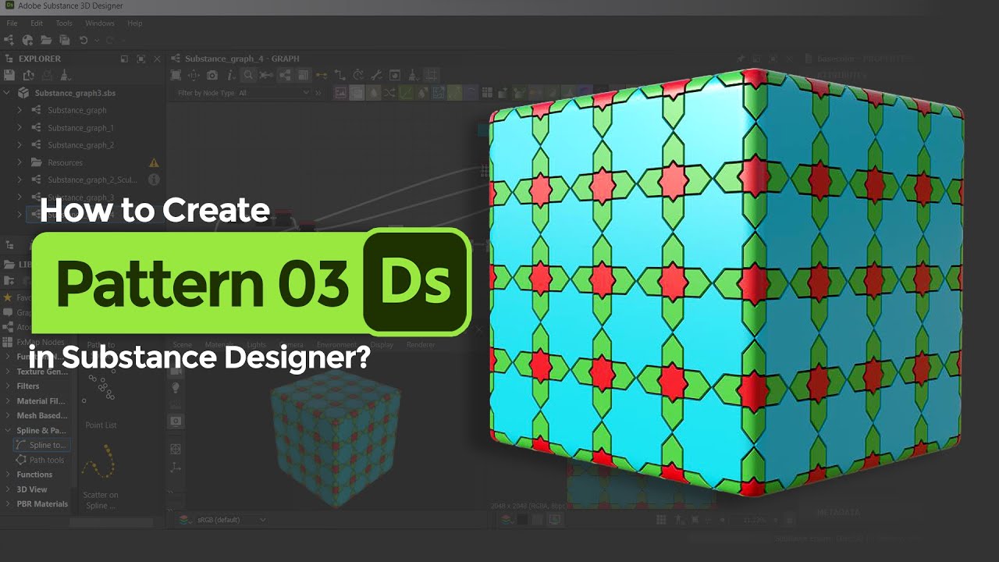Open the File menu
The width and height of the screenshot is (999, 562).
(12, 23)
